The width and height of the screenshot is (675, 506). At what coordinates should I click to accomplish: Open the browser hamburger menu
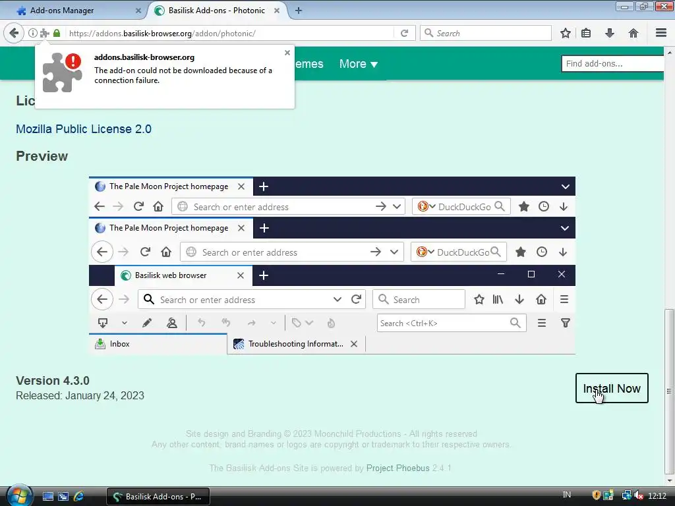(x=661, y=33)
